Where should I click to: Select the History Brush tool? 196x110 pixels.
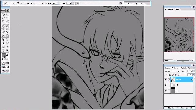[x=7, y=29]
